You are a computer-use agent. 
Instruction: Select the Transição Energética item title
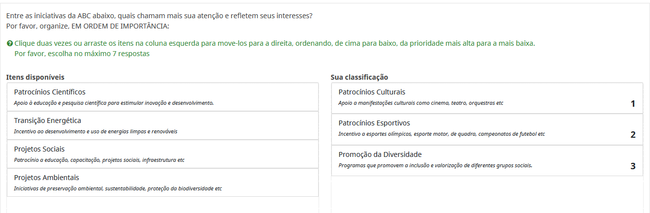[48, 121]
